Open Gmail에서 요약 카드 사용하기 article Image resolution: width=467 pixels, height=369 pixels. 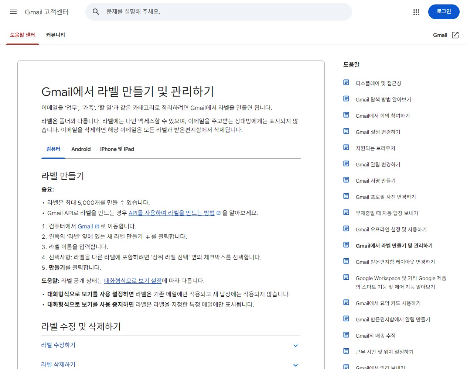388,303
